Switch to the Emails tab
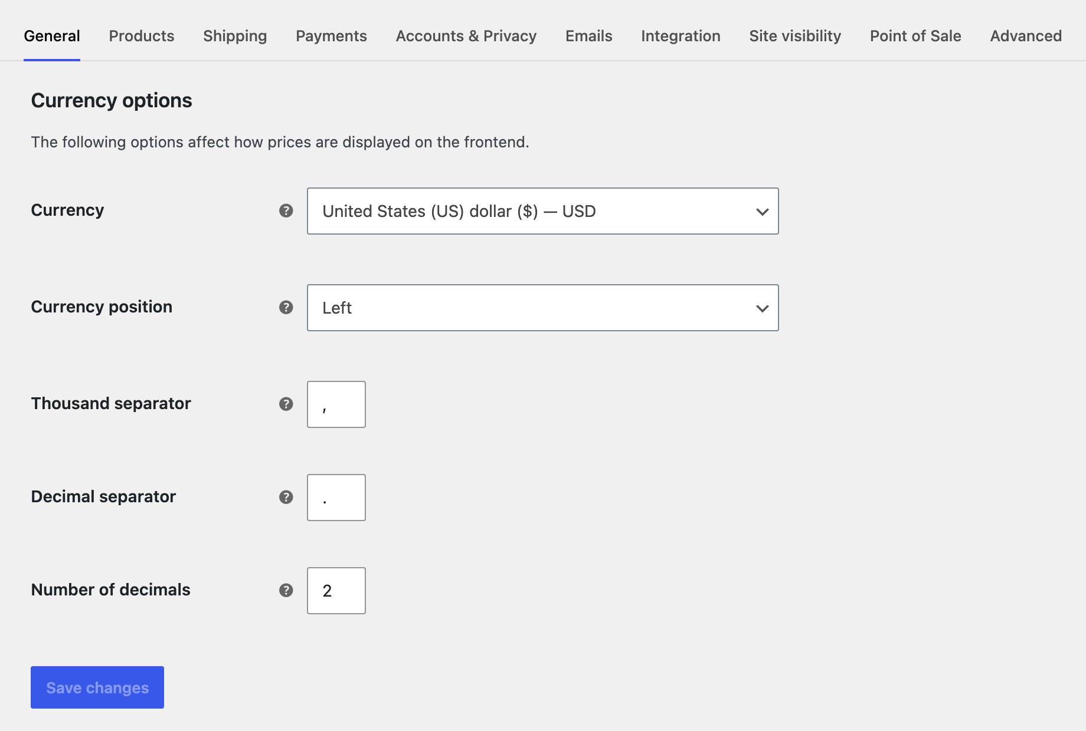 coord(589,36)
